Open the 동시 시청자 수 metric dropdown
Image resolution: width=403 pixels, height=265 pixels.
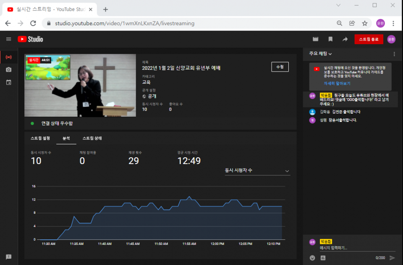(257, 171)
